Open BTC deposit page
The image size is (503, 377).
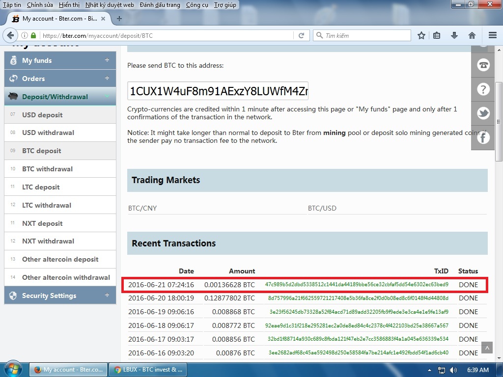point(60,151)
